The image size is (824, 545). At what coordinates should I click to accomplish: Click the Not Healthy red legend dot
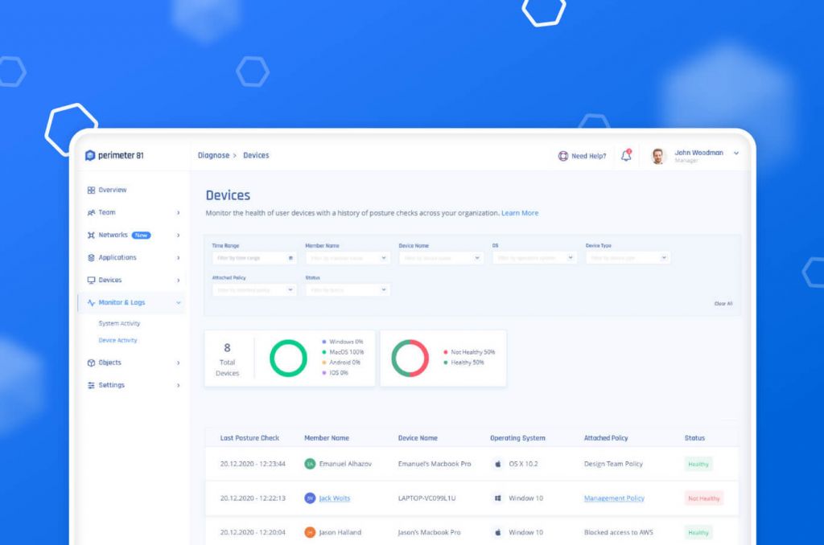pos(445,352)
